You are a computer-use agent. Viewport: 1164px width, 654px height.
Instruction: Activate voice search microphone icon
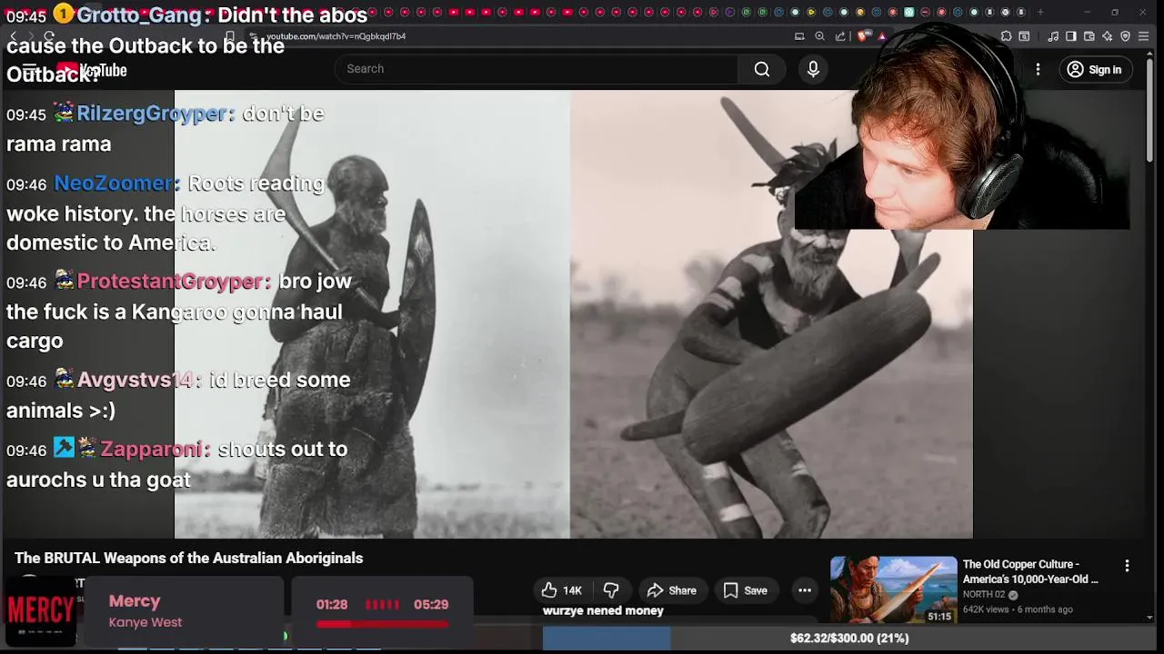click(813, 69)
